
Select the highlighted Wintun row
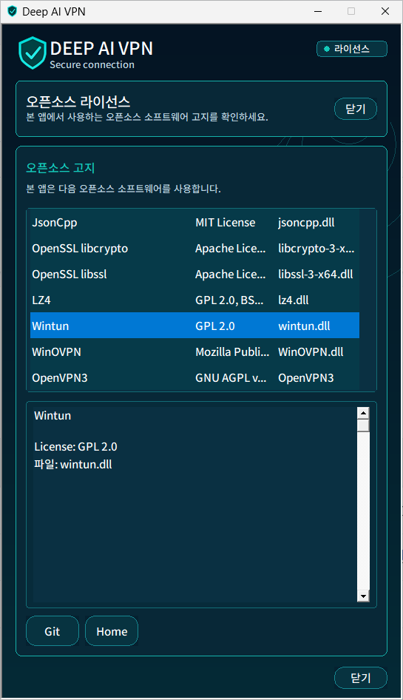point(194,326)
